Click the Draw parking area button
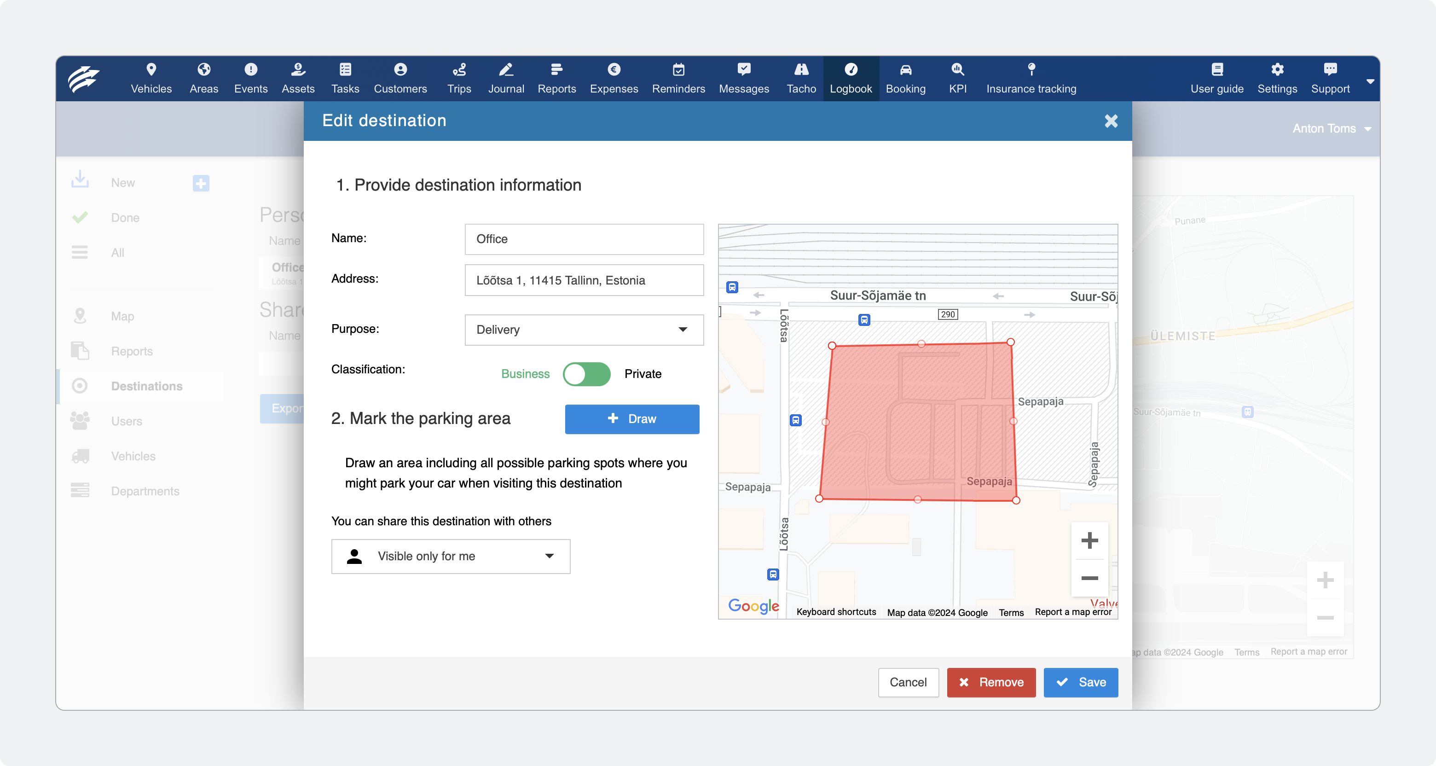Image resolution: width=1436 pixels, height=766 pixels. point(632,419)
